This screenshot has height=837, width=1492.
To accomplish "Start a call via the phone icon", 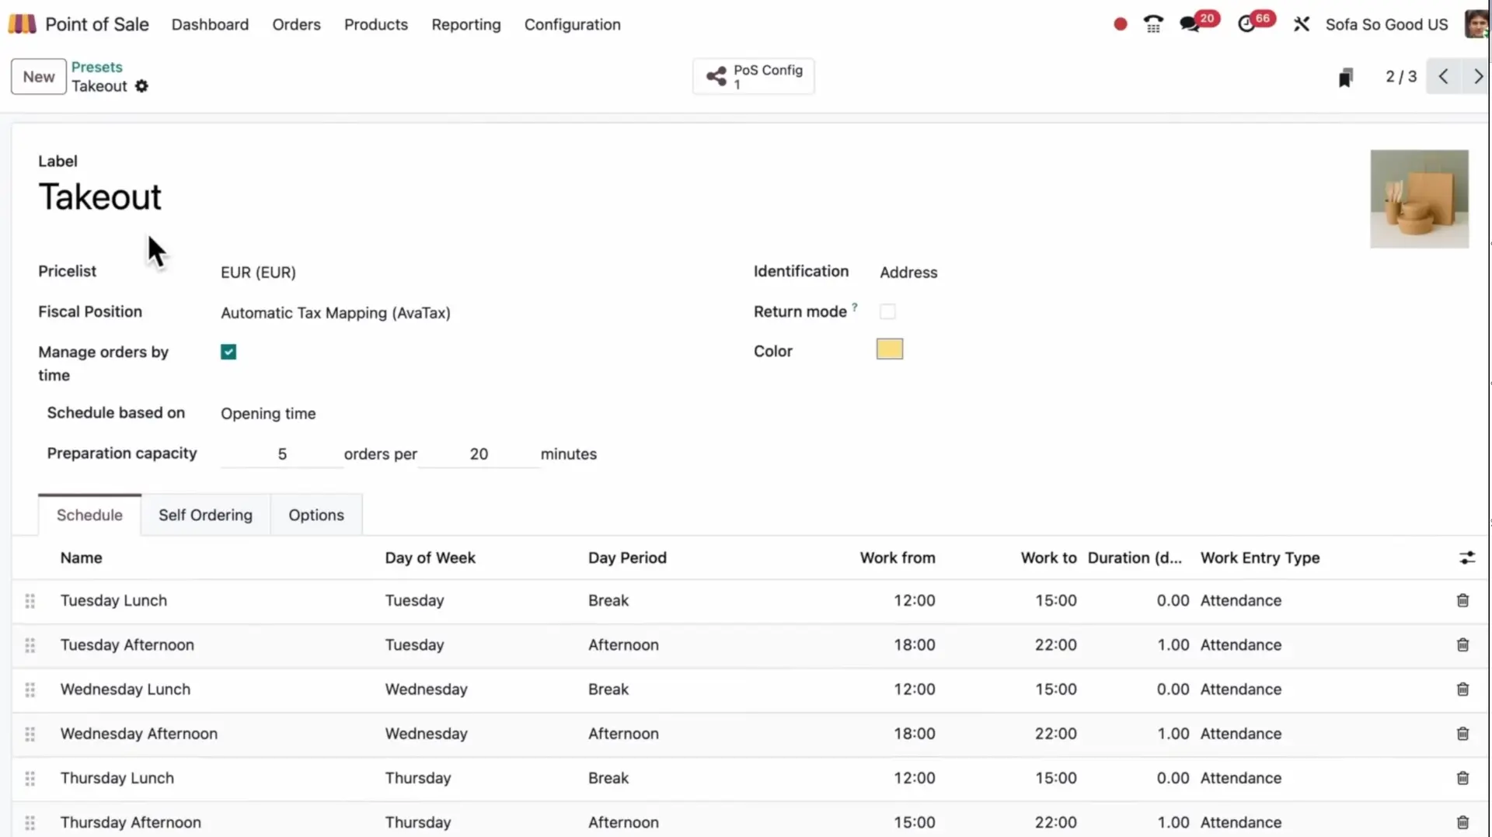I will 1152,23.
